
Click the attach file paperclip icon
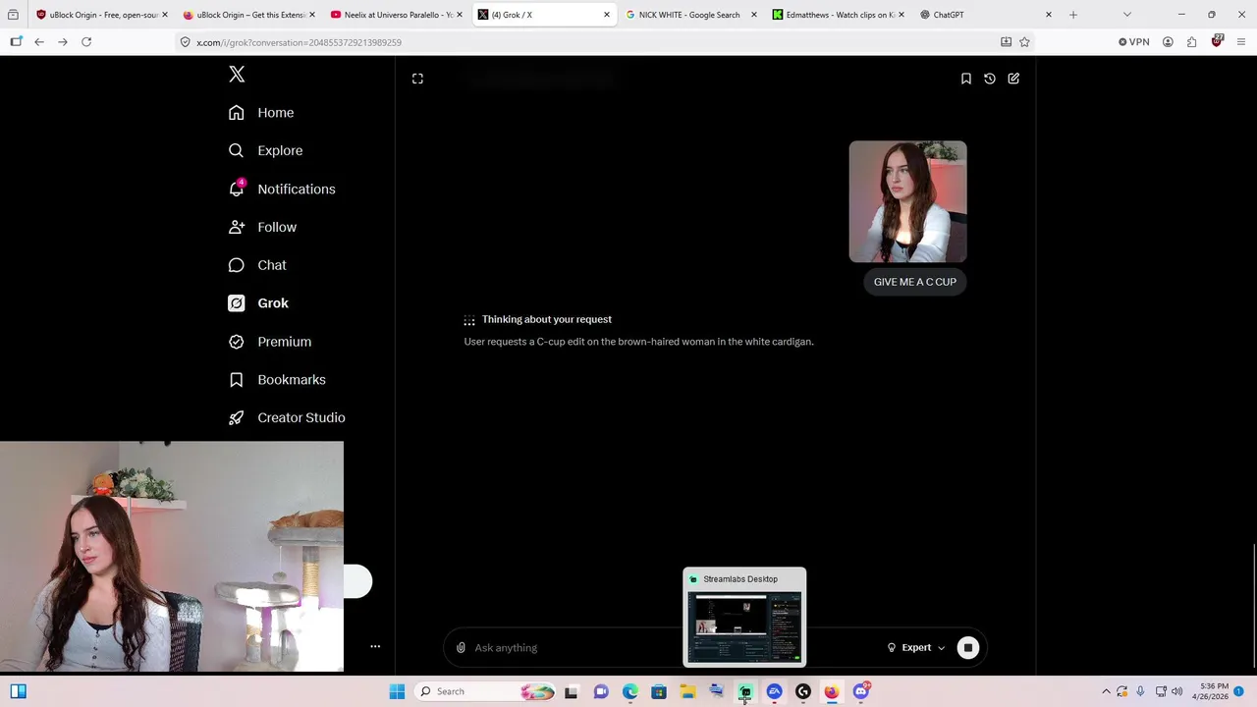[x=461, y=648]
